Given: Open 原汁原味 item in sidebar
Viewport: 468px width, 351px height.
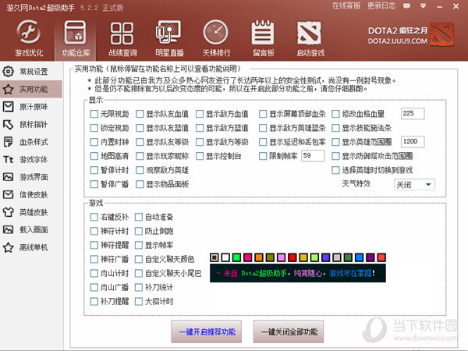Looking at the screenshot, I should 31,107.
